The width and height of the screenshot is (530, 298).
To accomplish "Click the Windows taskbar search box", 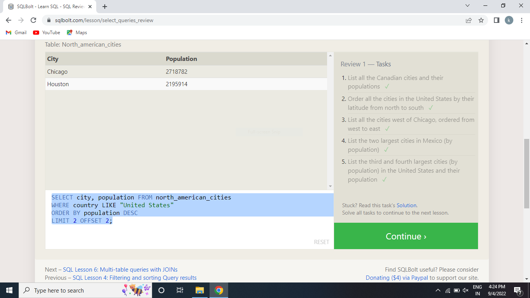I will point(85,290).
